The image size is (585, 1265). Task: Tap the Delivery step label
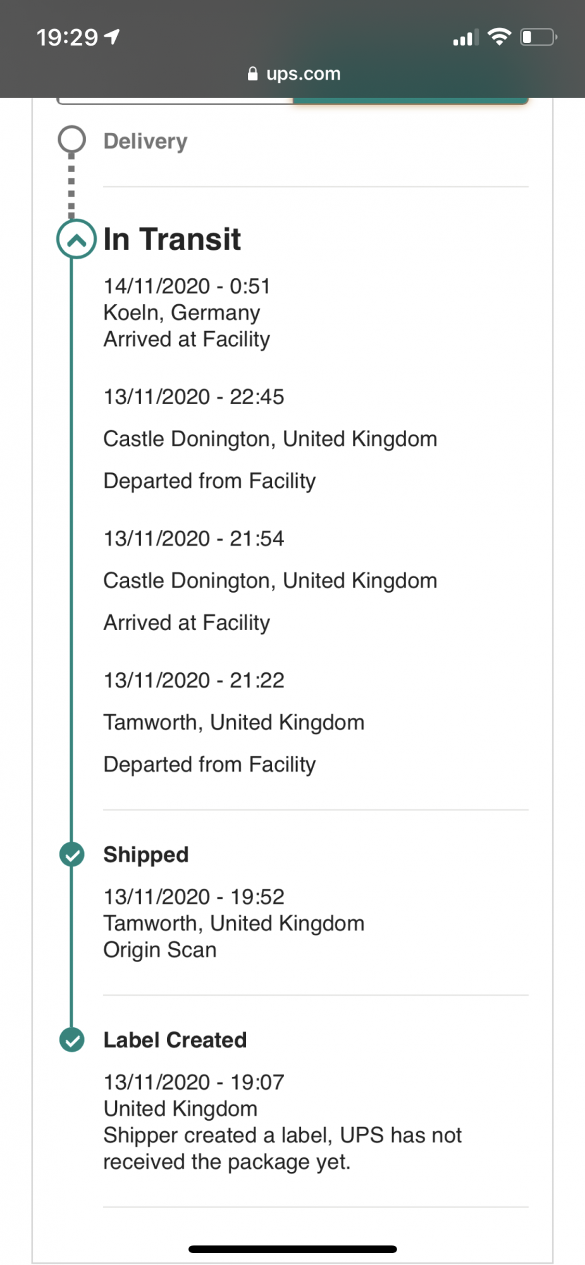[145, 141]
